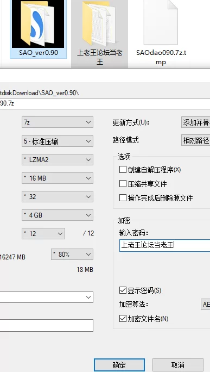
Task: Select the SAO_ver0.90 folder icon
Action: tap(38, 24)
